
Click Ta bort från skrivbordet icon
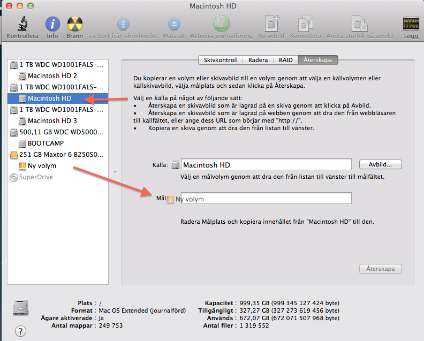click(x=123, y=24)
